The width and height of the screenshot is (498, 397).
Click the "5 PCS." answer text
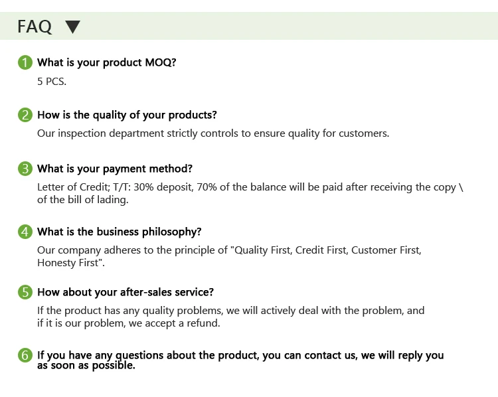pos(52,82)
